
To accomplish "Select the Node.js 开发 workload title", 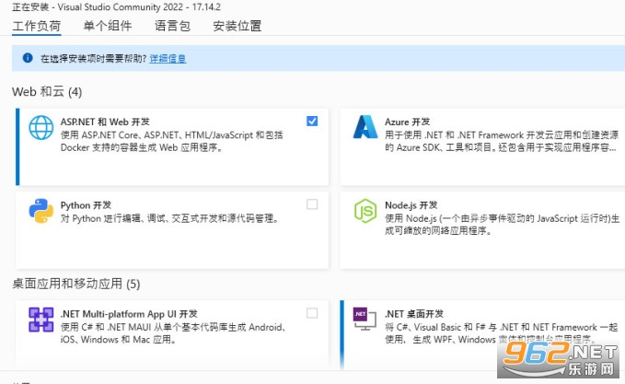I will pos(411,205).
